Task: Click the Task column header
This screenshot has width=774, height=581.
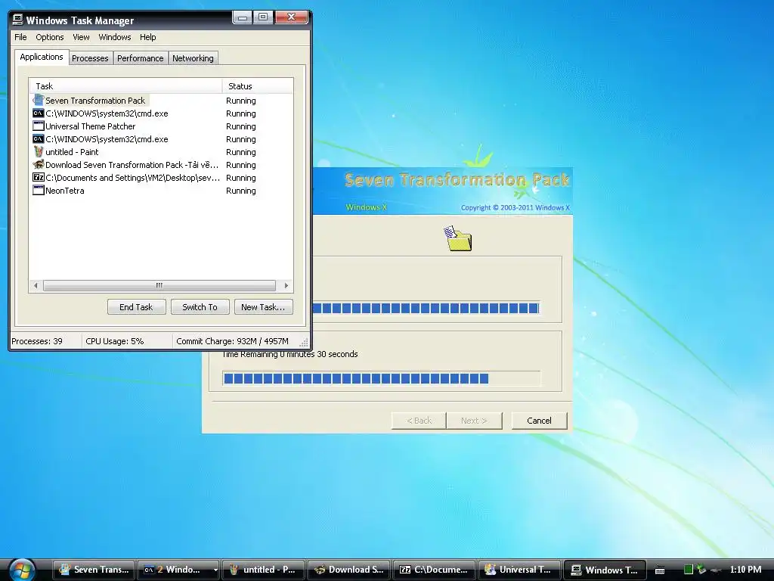Action: point(126,86)
